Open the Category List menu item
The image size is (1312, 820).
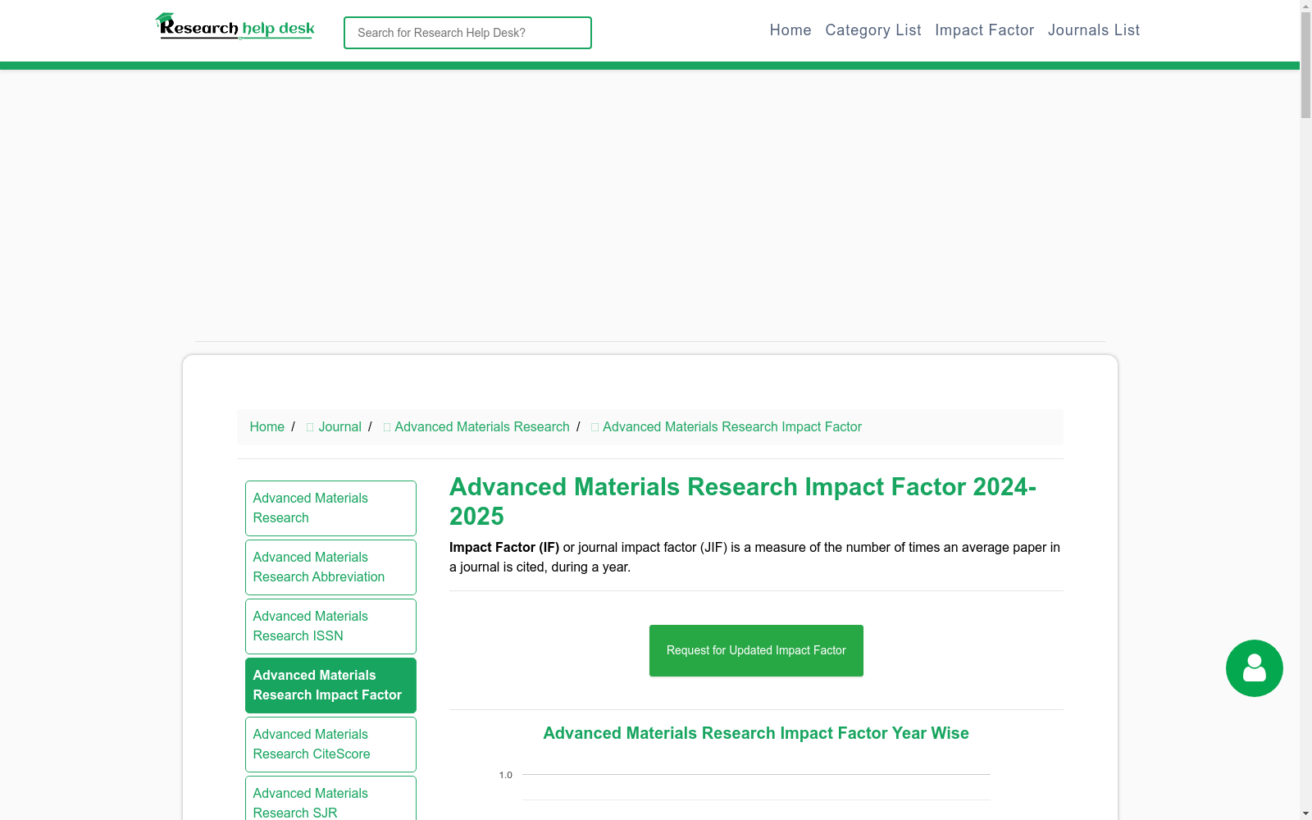point(873,30)
